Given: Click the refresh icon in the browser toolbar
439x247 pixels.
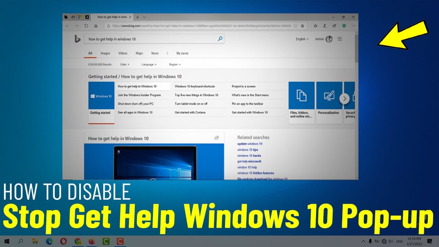Looking at the screenshot, I should coord(86,25).
